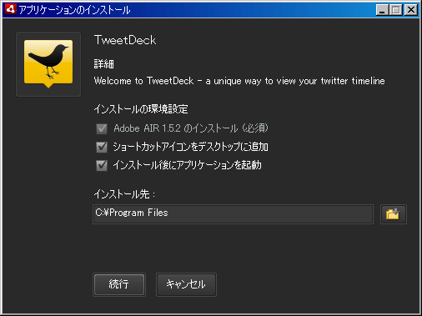
Task: Click the 'Welcome to TweetDeck' description text
Action: [239, 81]
